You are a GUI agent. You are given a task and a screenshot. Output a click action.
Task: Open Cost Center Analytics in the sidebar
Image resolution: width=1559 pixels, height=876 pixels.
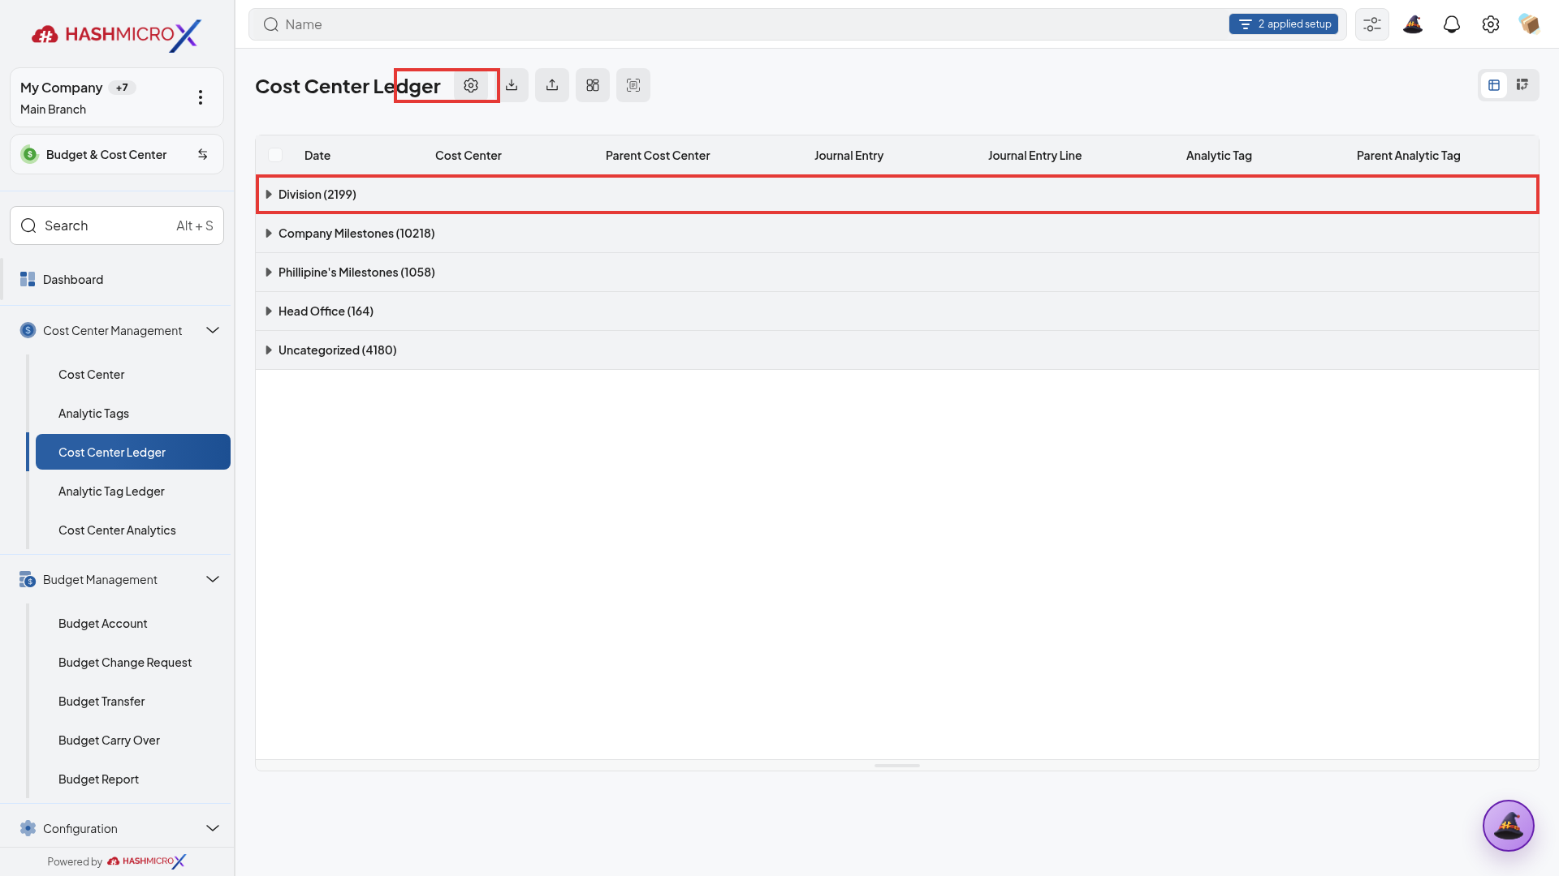pyautogui.click(x=133, y=530)
